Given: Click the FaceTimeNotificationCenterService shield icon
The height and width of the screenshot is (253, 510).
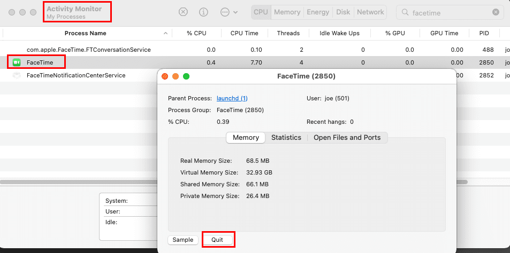Looking at the screenshot, I should pyautogui.click(x=17, y=75).
